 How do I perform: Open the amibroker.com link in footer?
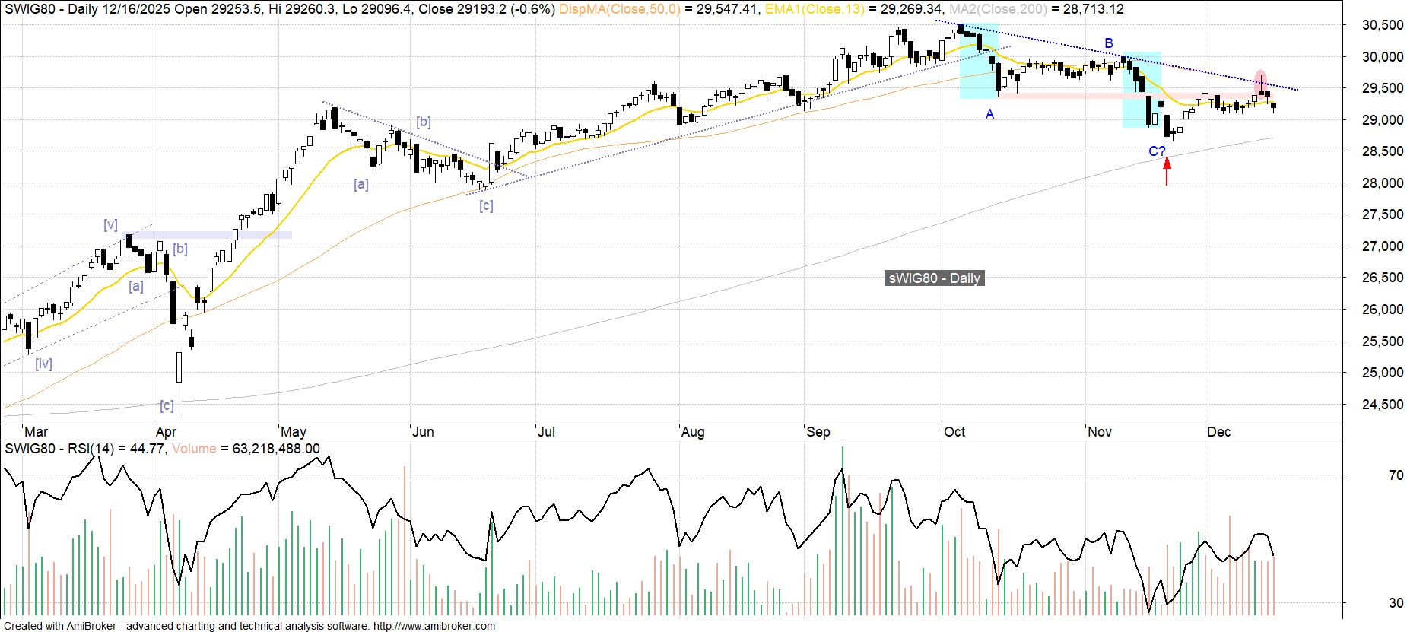[x=434, y=626]
